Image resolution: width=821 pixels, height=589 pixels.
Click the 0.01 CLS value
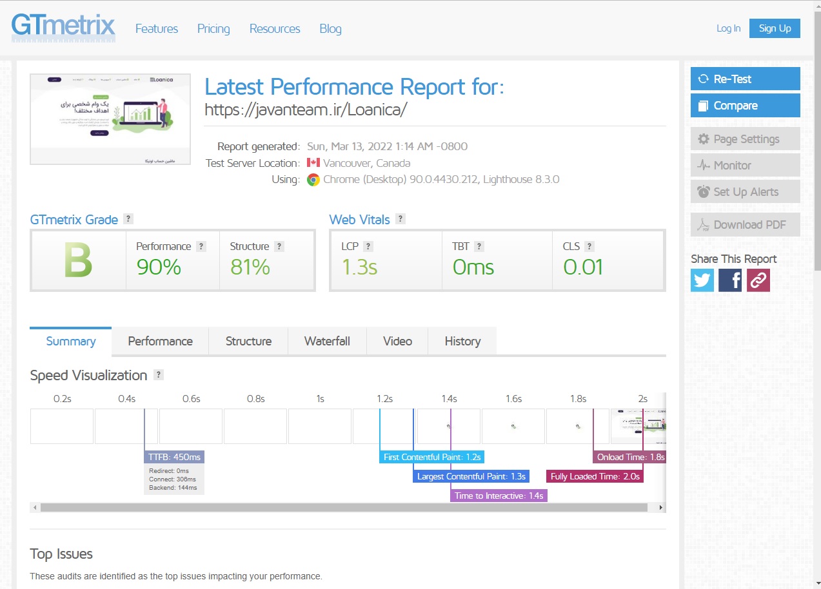(583, 266)
